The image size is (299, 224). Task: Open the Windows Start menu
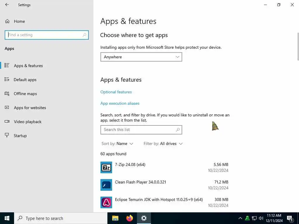pyautogui.click(x=7, y=218)
